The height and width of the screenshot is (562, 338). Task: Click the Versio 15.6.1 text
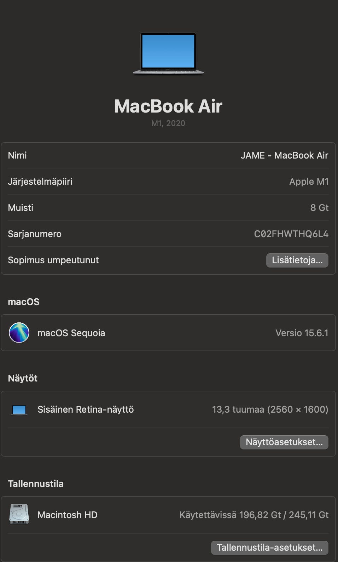[x=302, y=333]
